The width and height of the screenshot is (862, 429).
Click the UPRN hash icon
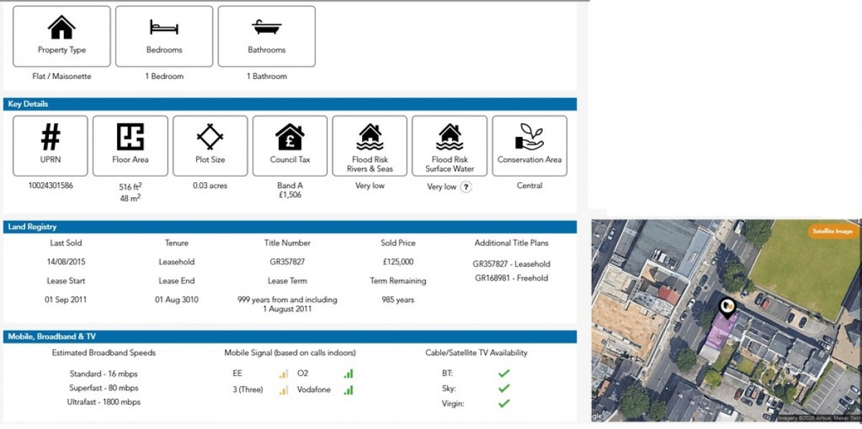click(x=50, y=136)
